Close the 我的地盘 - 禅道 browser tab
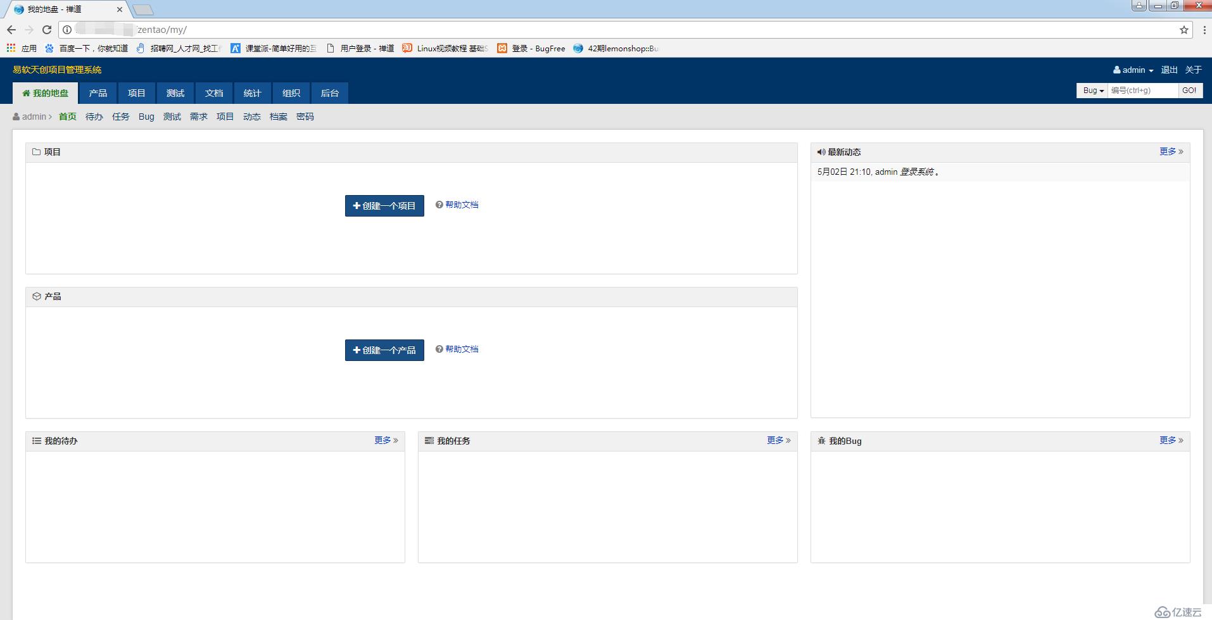This screenshot has width=1212, height=620. [119, 9]
